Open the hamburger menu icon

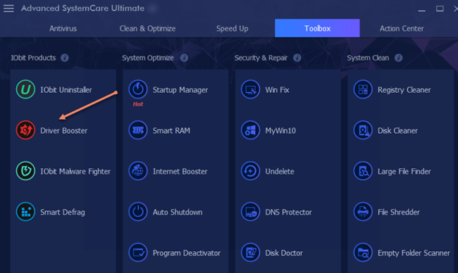8,8
